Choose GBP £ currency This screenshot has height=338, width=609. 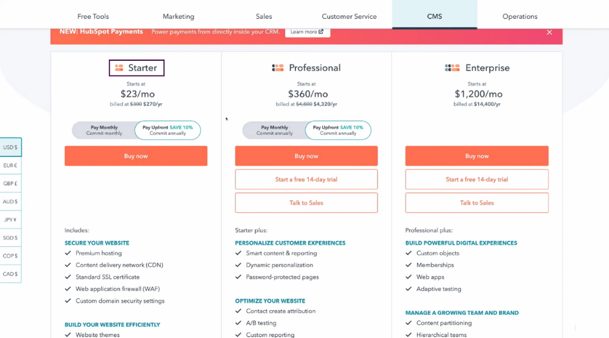(x=10, y=184)
